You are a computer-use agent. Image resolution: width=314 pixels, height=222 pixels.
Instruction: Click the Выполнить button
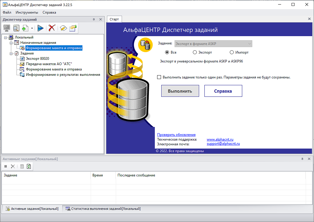pos(180,91)
